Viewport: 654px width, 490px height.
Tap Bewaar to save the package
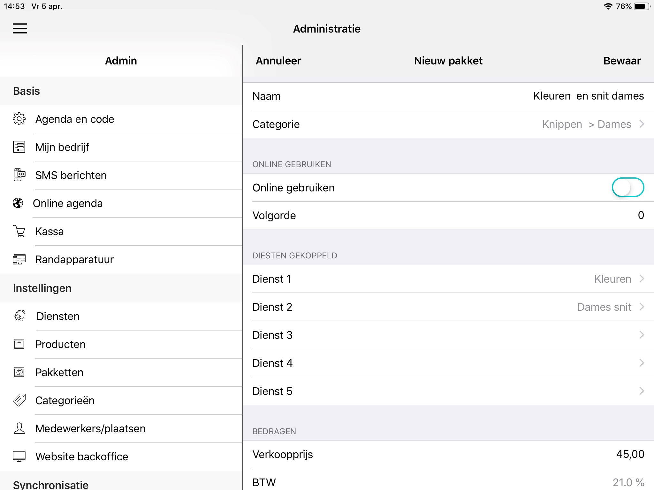click(x=622, y=61)
